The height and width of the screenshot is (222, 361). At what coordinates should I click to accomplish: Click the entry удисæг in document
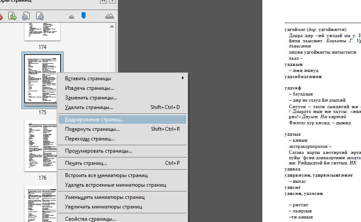tap(292, 188)
